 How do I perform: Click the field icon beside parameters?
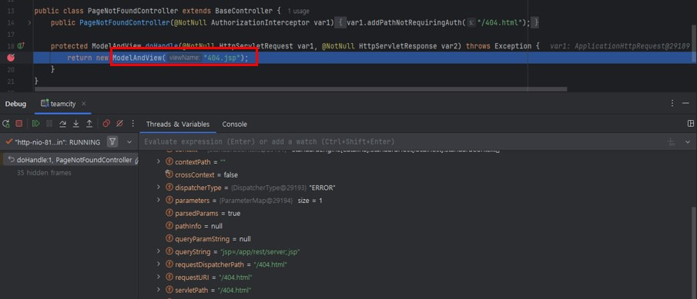[169, 201]
